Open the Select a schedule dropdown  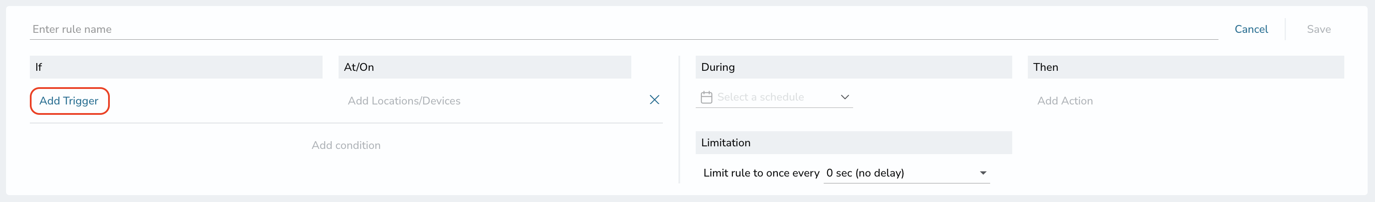point(774,97)
